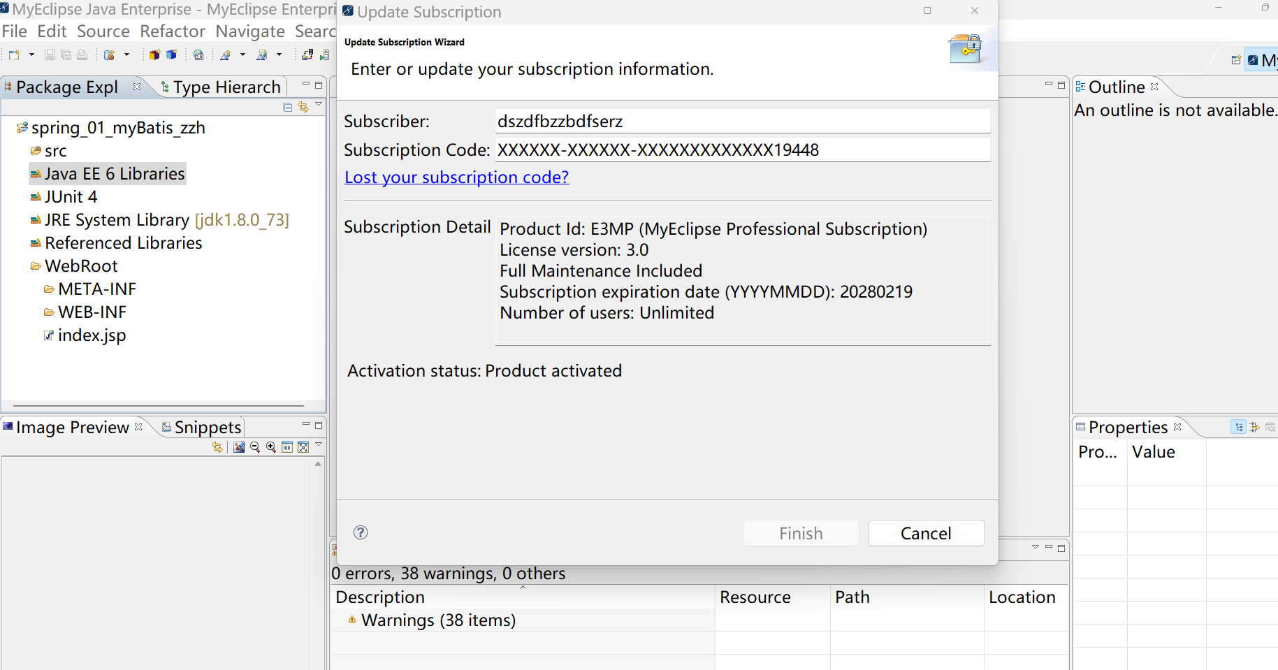
Task: Toggle Link with Editor in Package Explorer
Action: pos(303,107)
